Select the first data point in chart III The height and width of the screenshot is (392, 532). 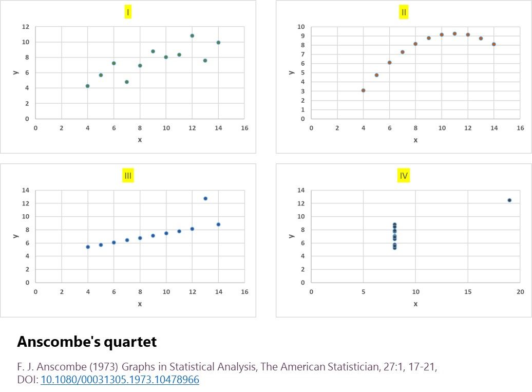[x=88, y=247]
